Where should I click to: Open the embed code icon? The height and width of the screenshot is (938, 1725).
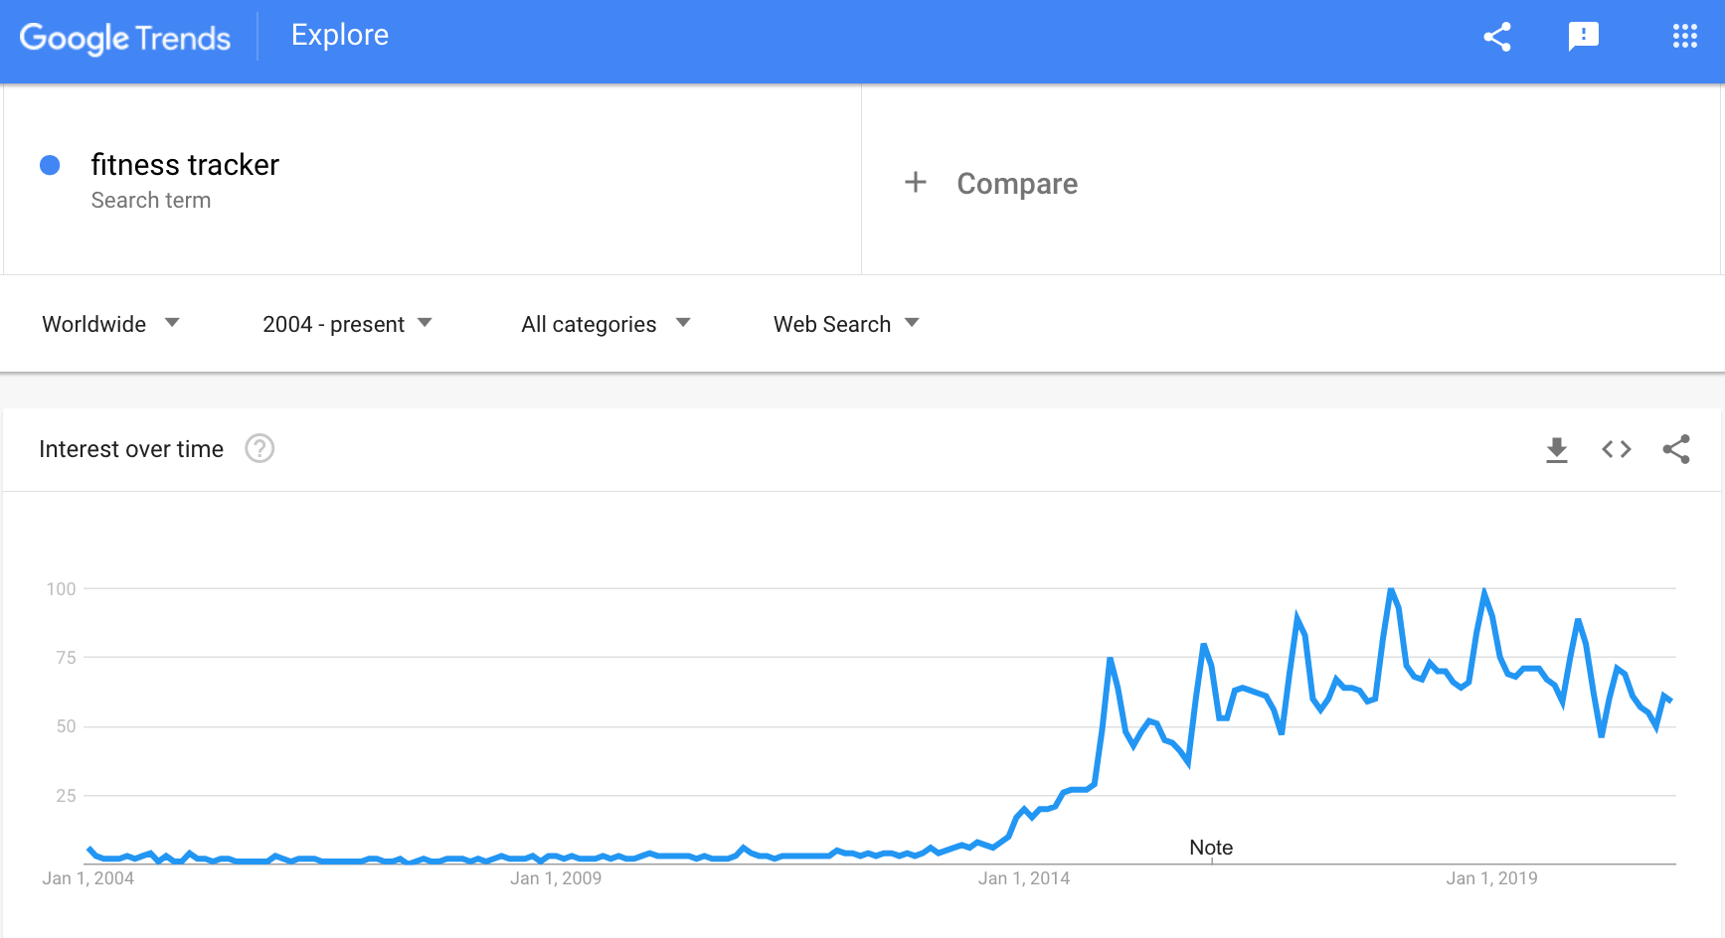(x=1617, y=449)
